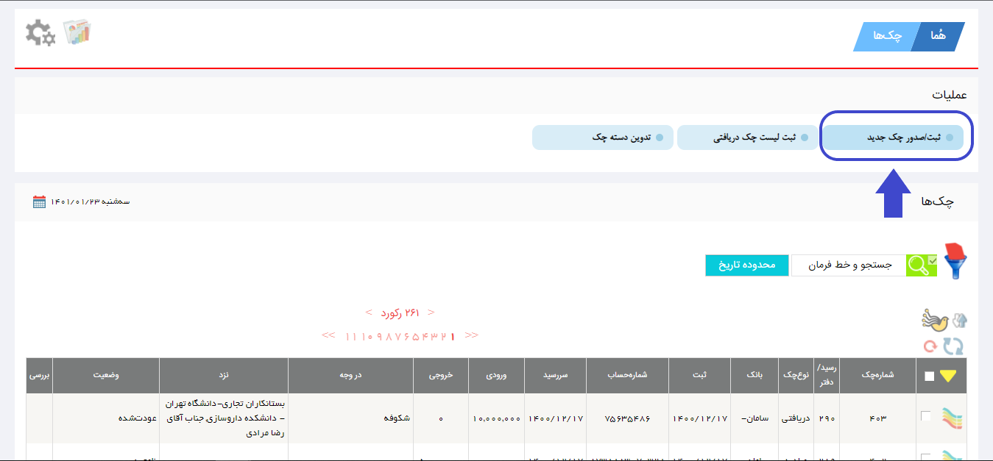Click the ثبت/صدور چک جدید button
993x461 pixels.
pos(893,137)
